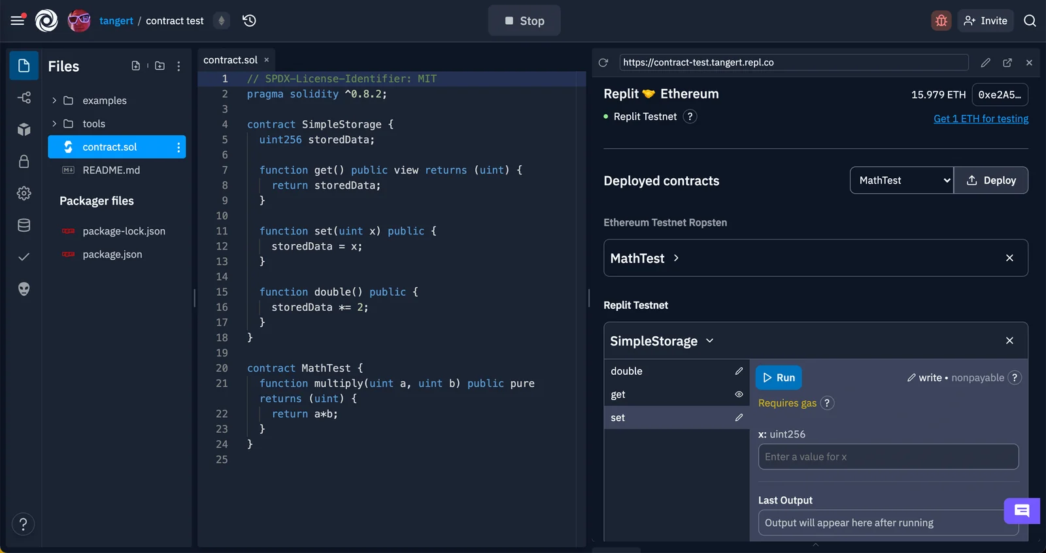The width and height of the screenshot is (1046, 553).
Task: Click the Deploy button
Action: [991, 180]
